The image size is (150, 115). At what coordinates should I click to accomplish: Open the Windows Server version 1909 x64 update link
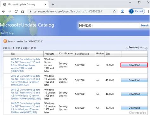[25, 65]
